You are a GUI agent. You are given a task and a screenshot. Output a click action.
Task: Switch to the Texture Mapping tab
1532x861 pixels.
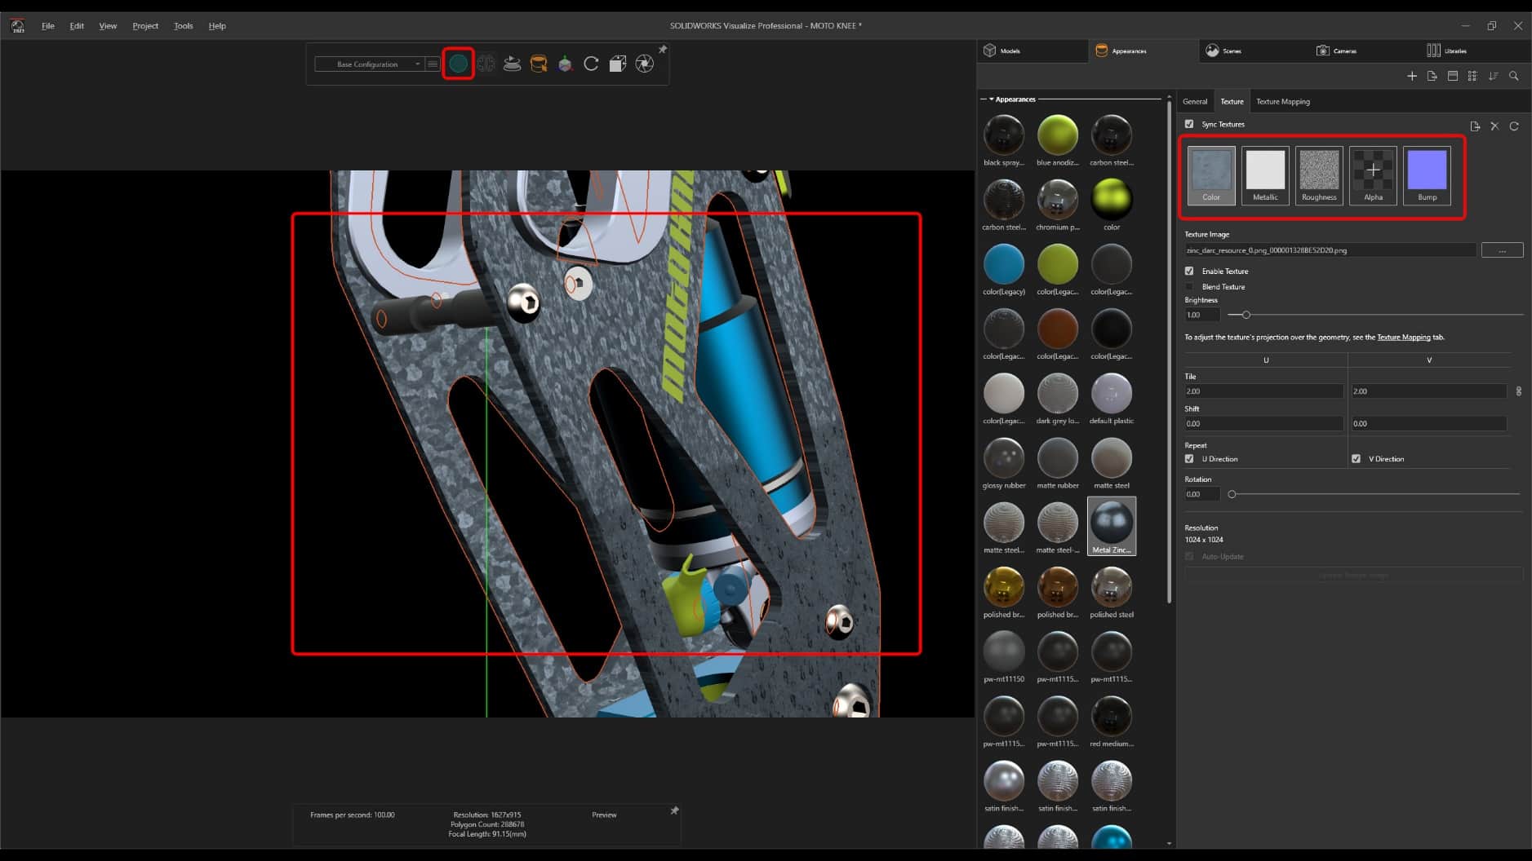pos(1282,101)
